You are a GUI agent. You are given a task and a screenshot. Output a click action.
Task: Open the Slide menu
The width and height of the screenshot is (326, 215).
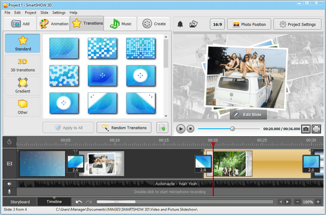coord(44,13)
